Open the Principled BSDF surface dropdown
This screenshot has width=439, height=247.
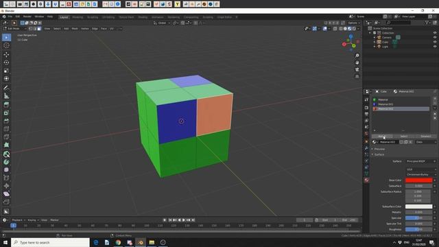tap(420, 161)
